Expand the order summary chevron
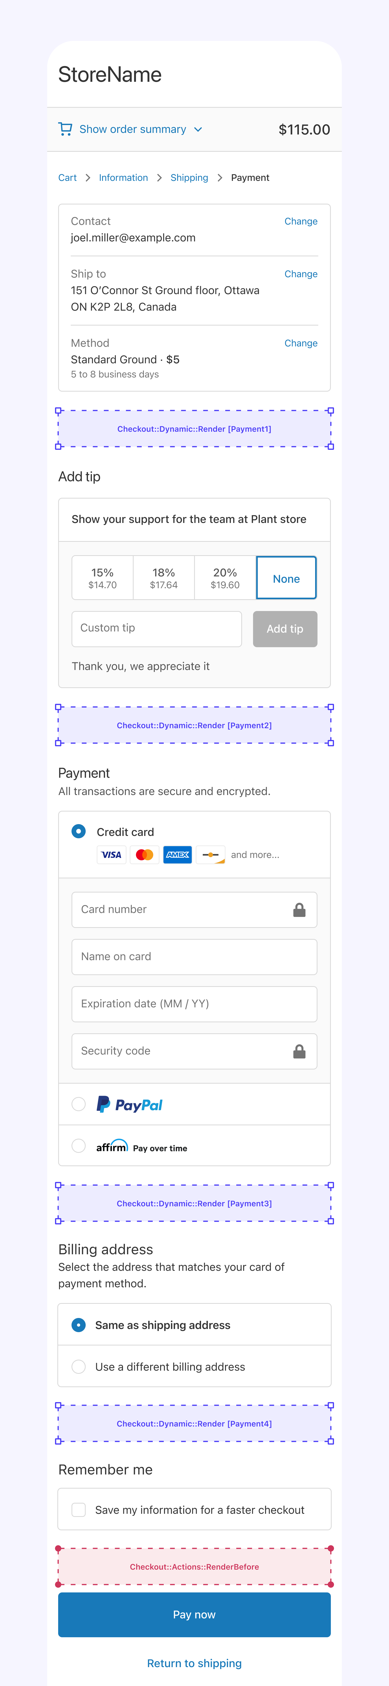389x1686 pixels. tap(198, 129)
